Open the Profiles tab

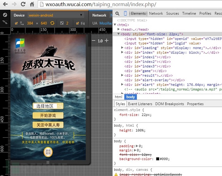coord(205,14)
